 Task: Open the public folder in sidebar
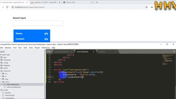pos(5,68)
